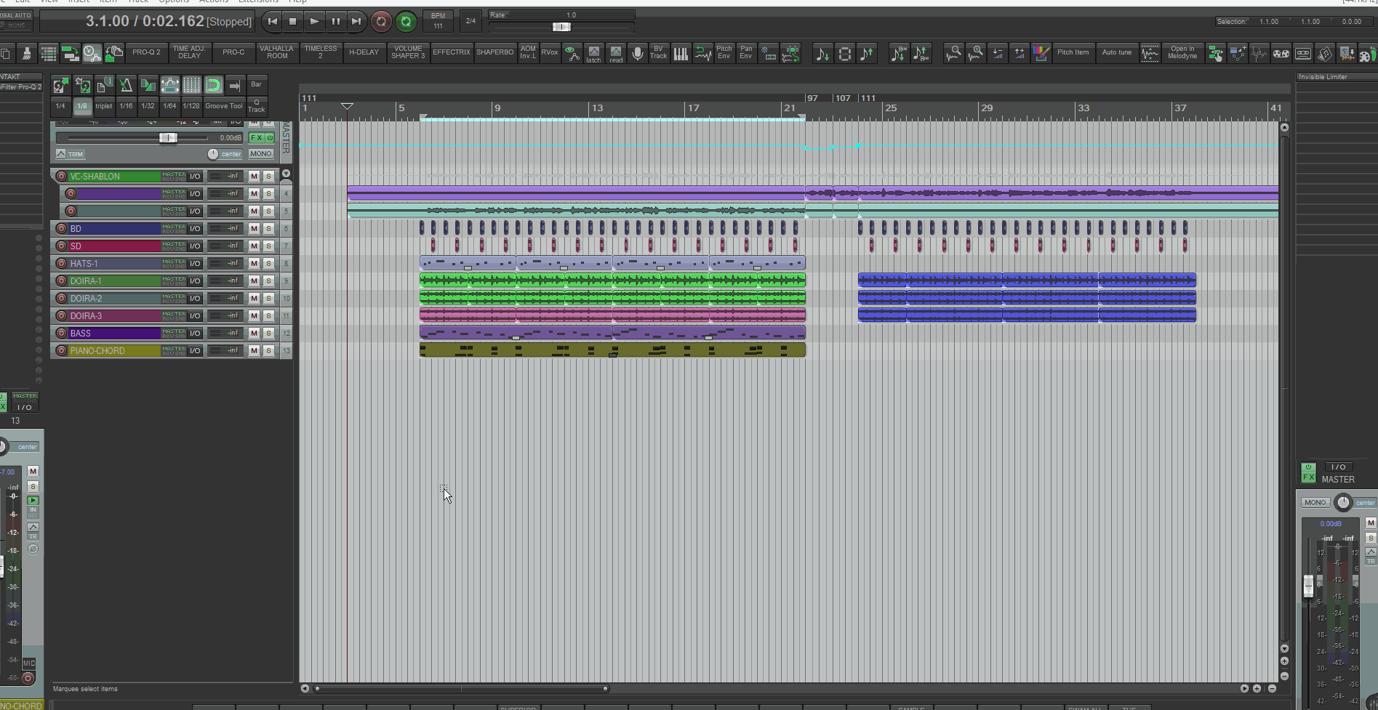Click the piano keyboard icon
1378x710 pixels.
[681, 54]
